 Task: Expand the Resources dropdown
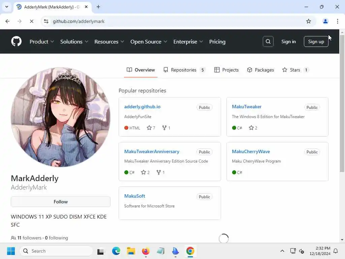109,41
